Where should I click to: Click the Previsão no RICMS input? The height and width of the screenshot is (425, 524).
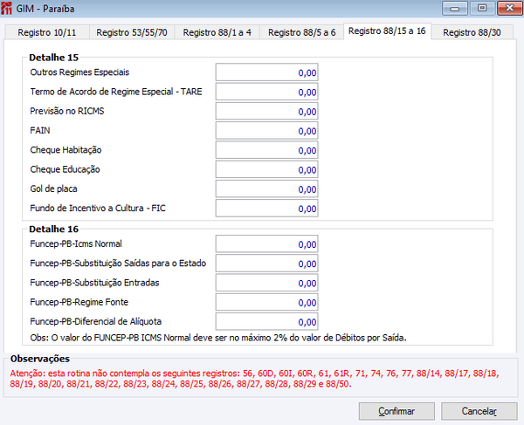[266, 111]
